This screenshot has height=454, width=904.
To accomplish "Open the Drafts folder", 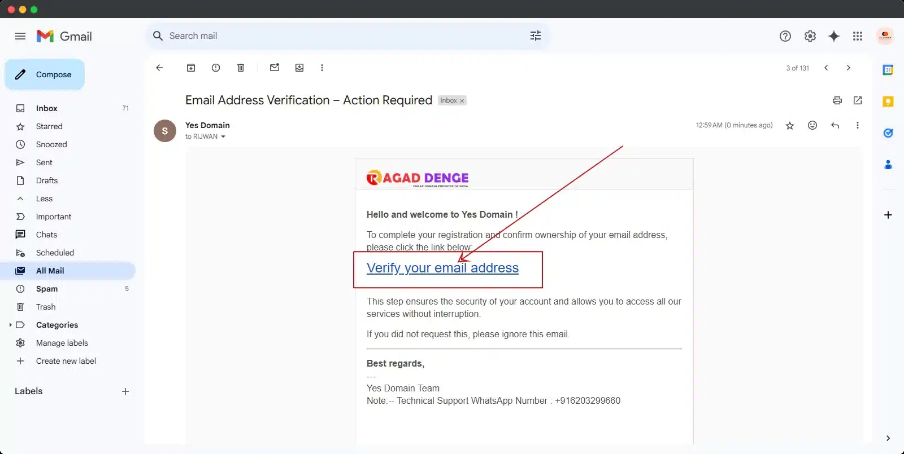I will click(68, 180).
